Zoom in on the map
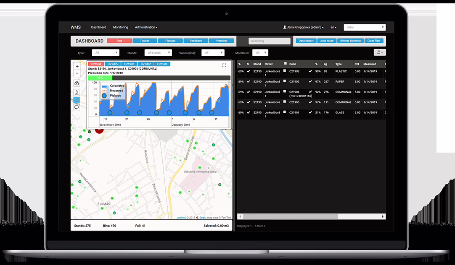The height and width of the screenshot is (265, 455). click(x=77, y=66)
